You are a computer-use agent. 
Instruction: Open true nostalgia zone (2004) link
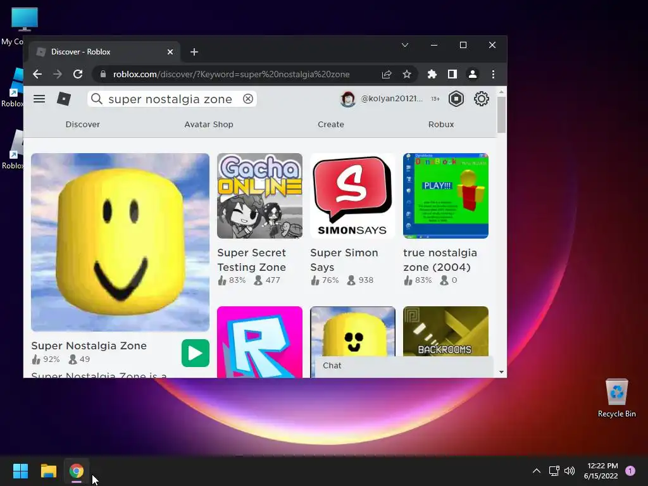[440, 260]
